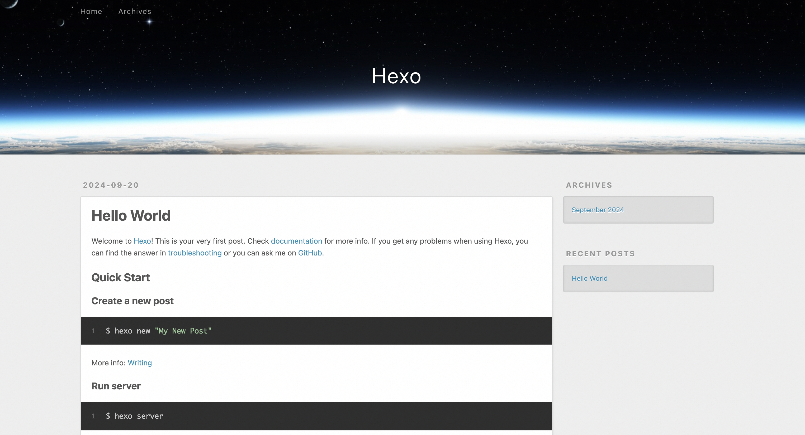The width and height of the screenshot is (805, 435).
Task: Open the Home navigation link
Action: pos(91,12)
